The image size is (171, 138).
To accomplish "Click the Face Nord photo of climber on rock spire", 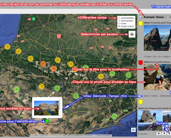I will [x=150, y=116].
